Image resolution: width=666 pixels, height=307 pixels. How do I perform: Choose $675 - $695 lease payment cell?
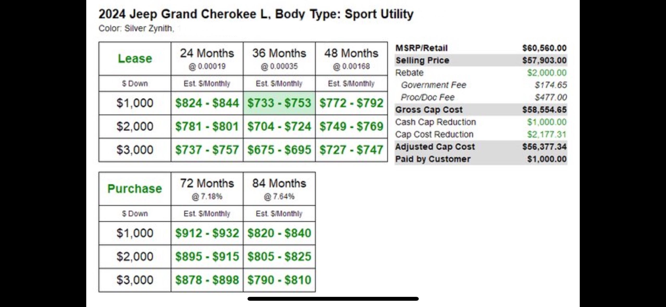[x=279, y=150]
